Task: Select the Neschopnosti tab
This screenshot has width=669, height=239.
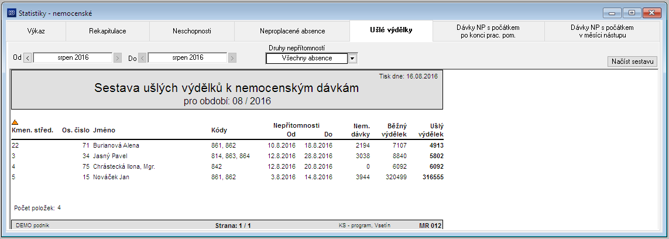Action: pos(192,31)
